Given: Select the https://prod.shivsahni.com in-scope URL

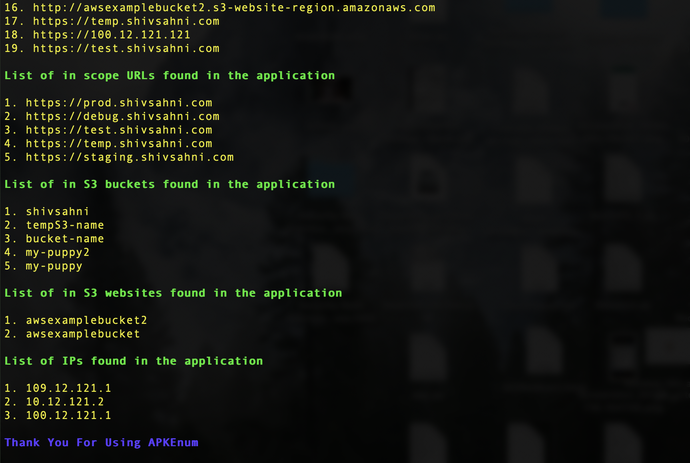Looking at the screenshot, I should tap(119, 103).
